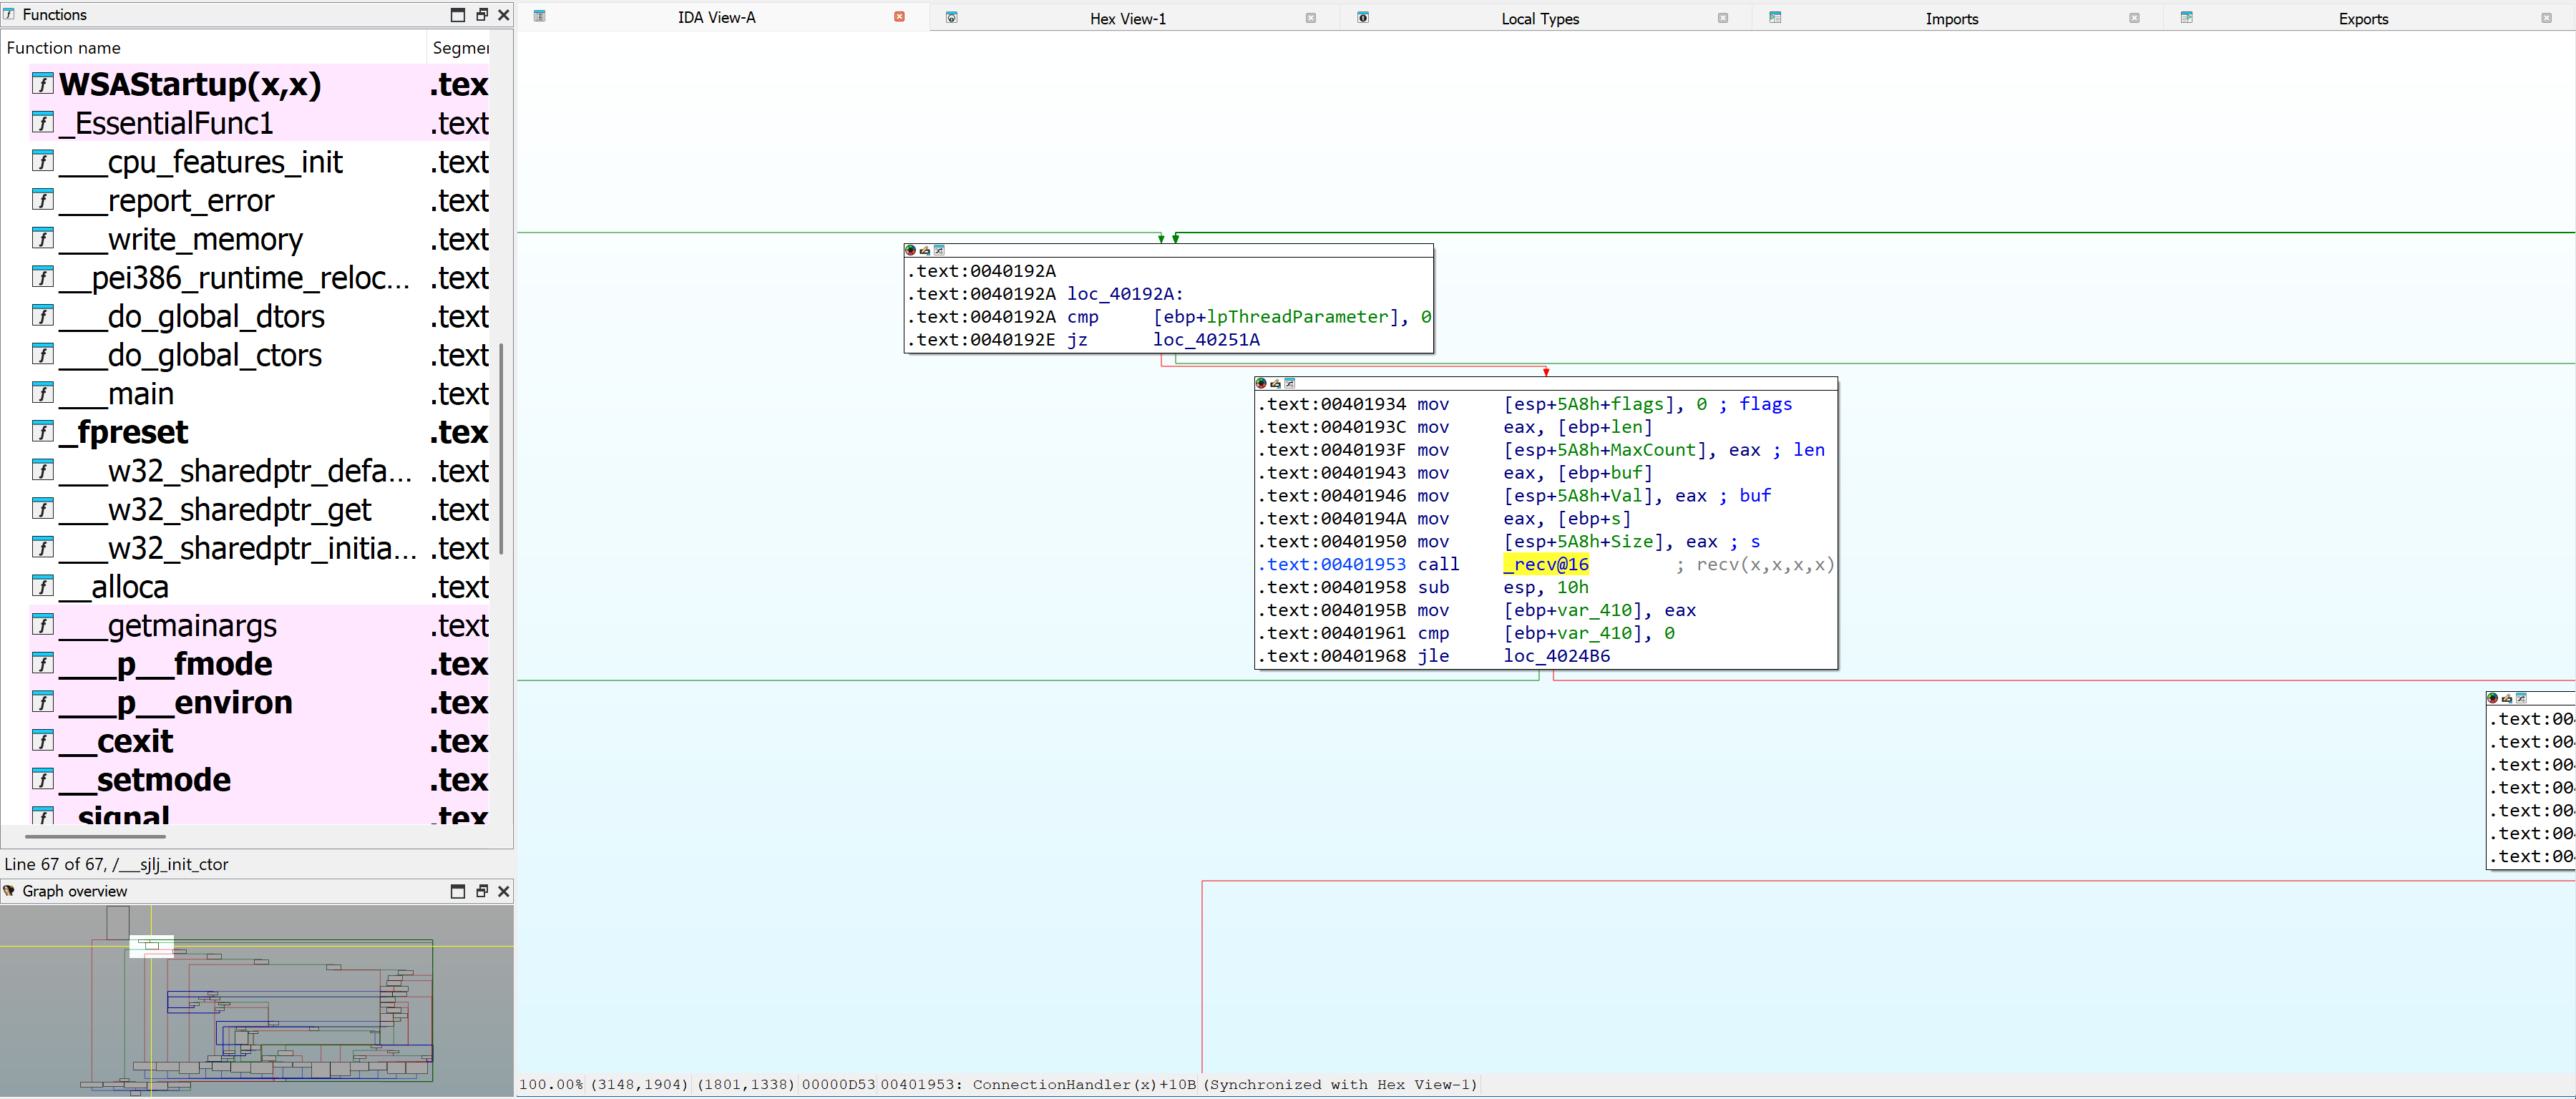The width and height of the screenshot is (2576, 1099).
Task: Click the edit (pencil) icon on the 00401934 node
Action: pyautogui.click(x=1275, y=383)
